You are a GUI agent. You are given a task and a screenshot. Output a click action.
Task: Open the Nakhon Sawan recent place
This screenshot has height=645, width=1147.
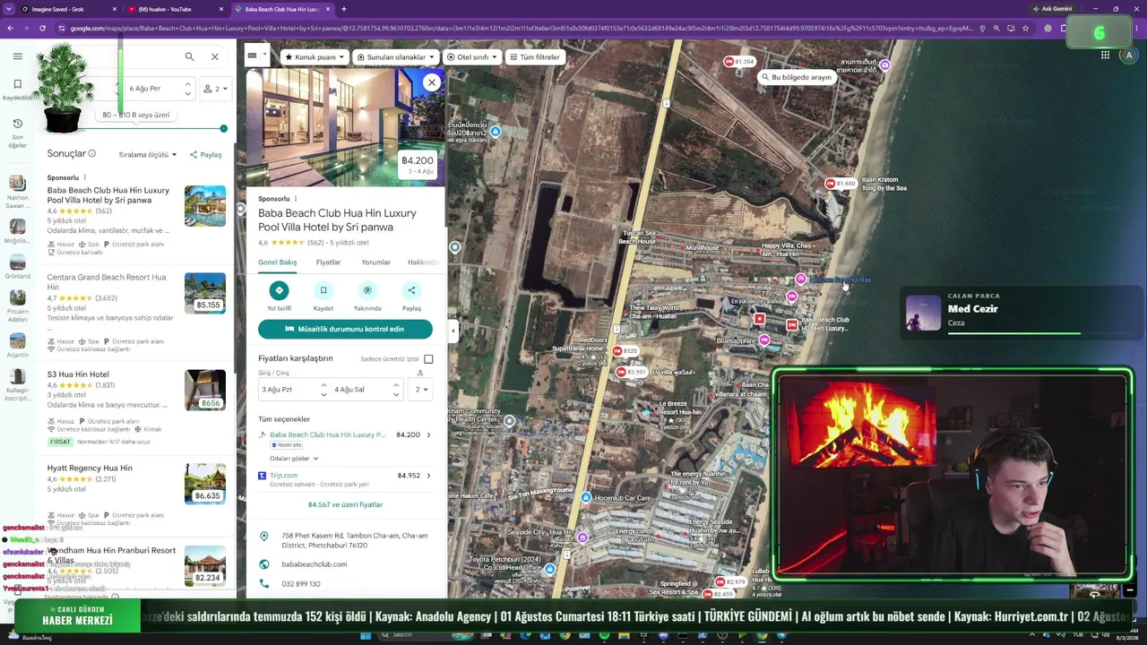coord(17,192)
